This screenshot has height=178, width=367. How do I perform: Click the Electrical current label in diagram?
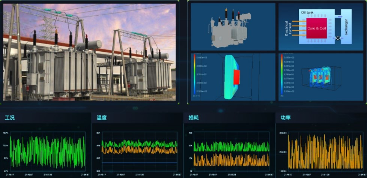[x=288, y=28]
